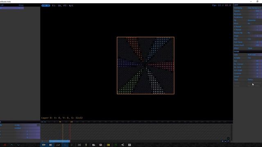Click the fps readout at viewport top right
The height and width of the screenshot is (147, 262).
click(x=221, y=5)
